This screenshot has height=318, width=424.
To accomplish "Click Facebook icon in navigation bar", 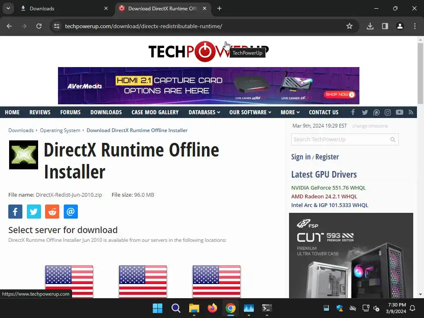I will (353, 112).
